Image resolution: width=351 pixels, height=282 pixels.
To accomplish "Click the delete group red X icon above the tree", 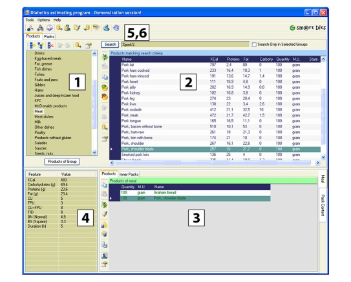I will [50, 45].
